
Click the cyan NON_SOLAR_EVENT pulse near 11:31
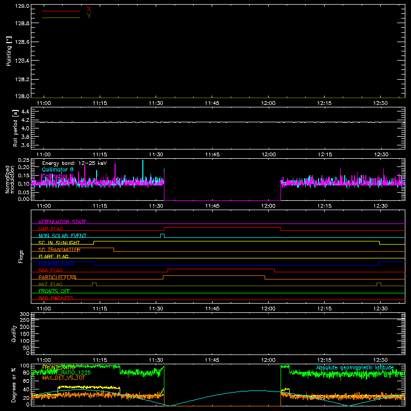(162, 236)
